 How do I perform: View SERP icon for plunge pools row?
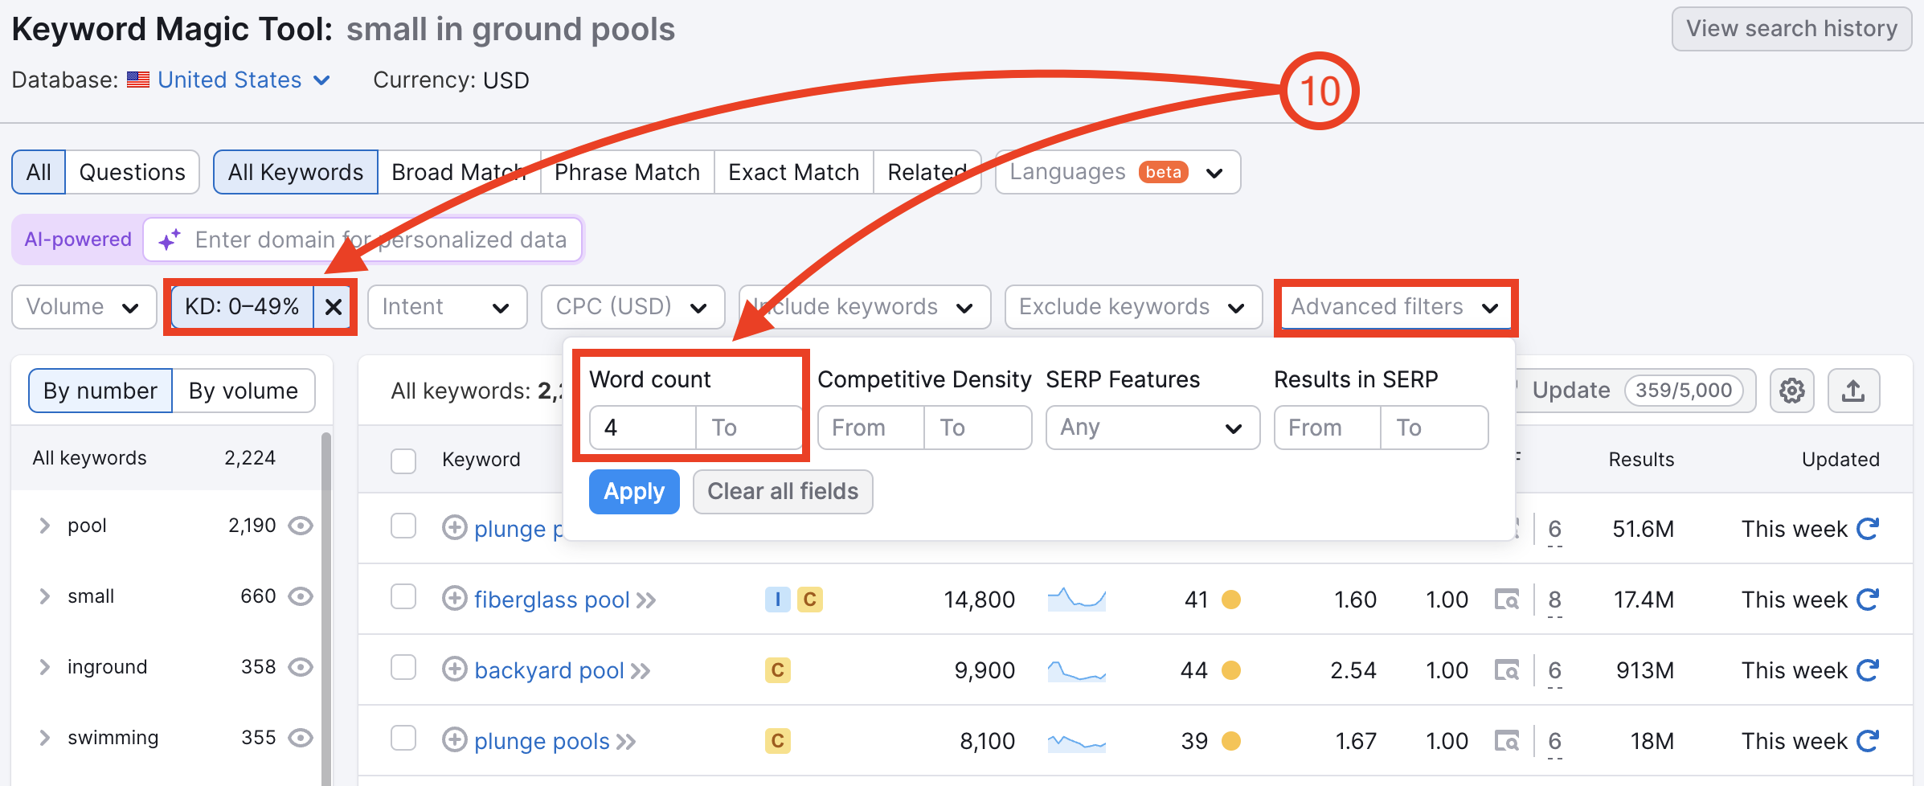[1507, 741]
